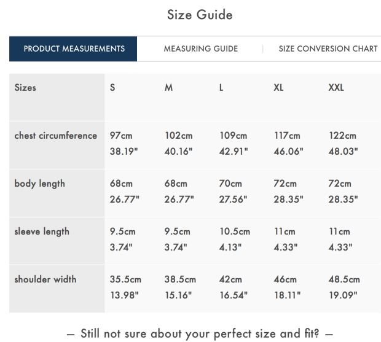Select the 109cm chest value for size L
The width and height of the screenshot is (381, 342).
pyautogui.click(x=233, y=136)
